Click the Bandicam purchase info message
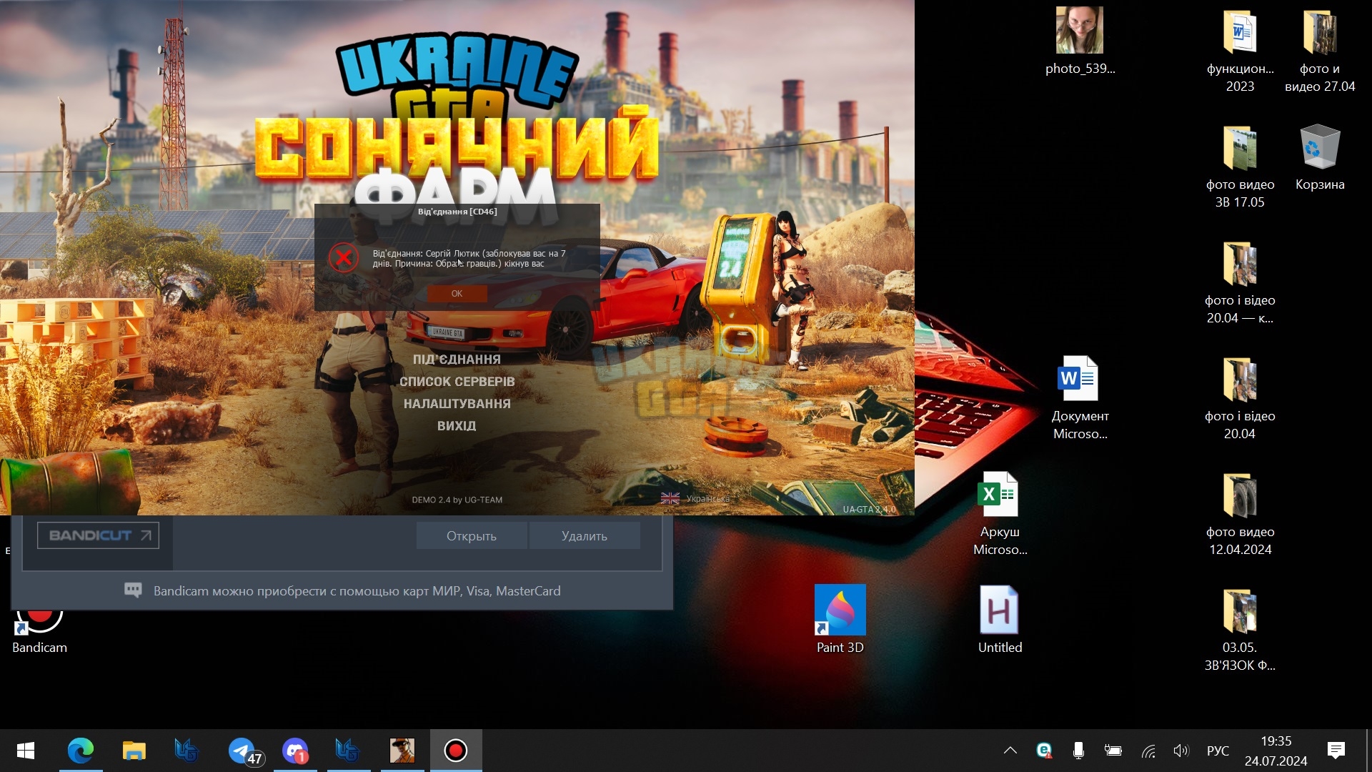 [343, 591]
